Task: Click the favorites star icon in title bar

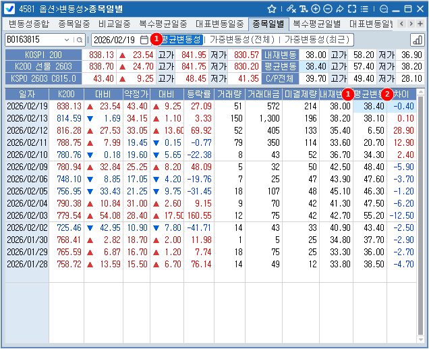Action: [x=272, y=9]
